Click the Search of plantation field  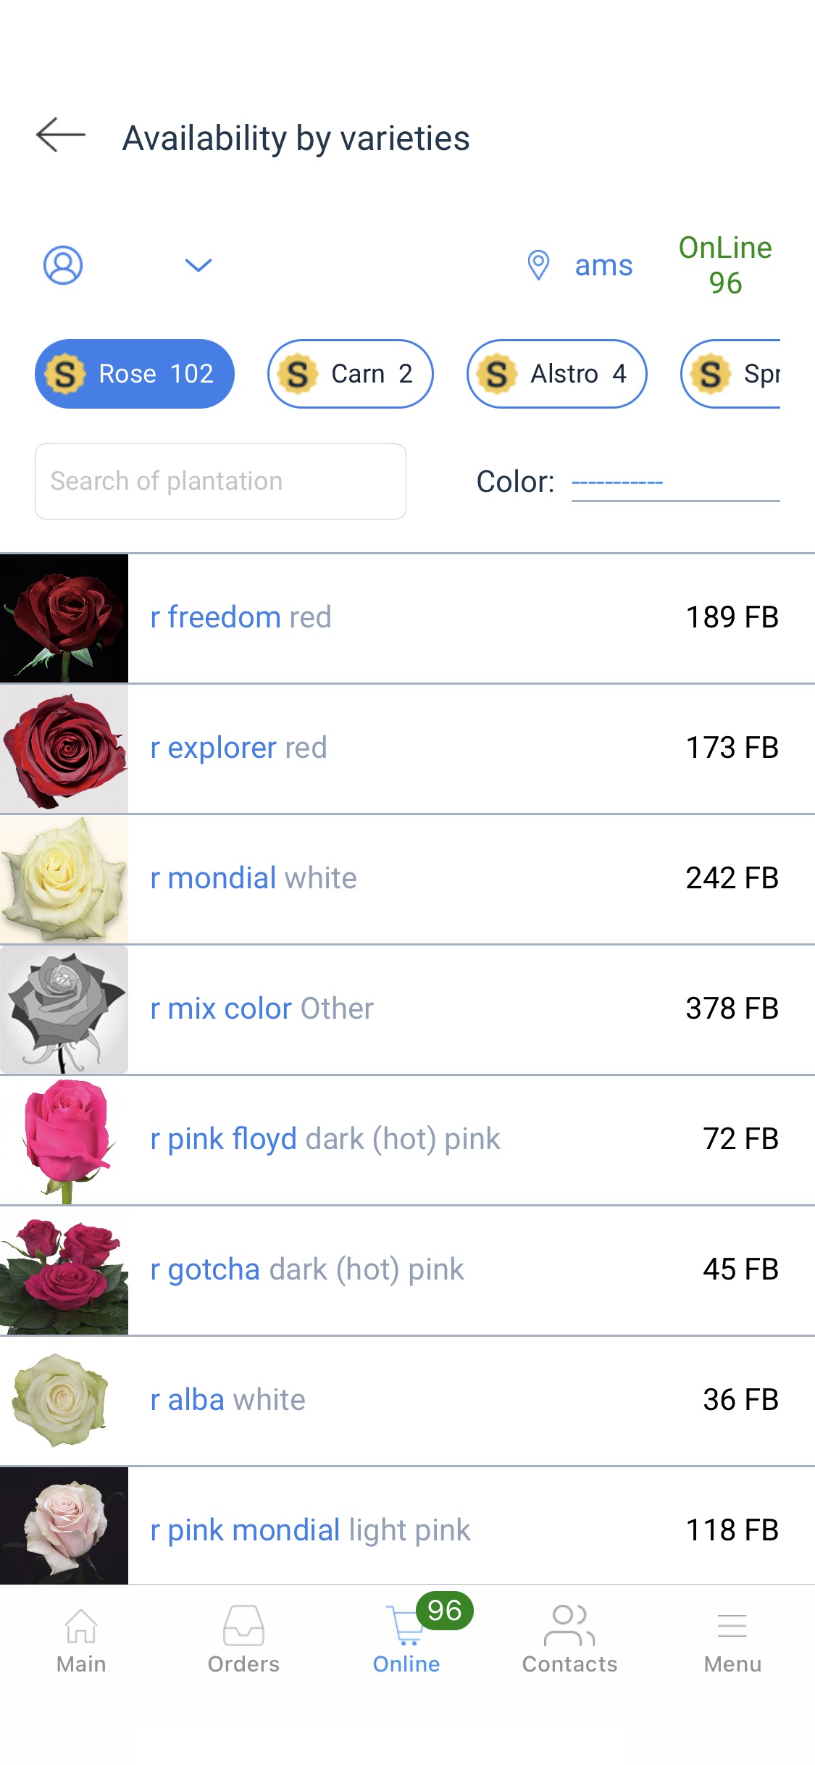pos(220,482)
